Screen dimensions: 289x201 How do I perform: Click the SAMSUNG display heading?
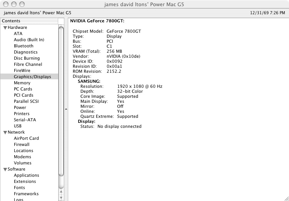[89, 81]
